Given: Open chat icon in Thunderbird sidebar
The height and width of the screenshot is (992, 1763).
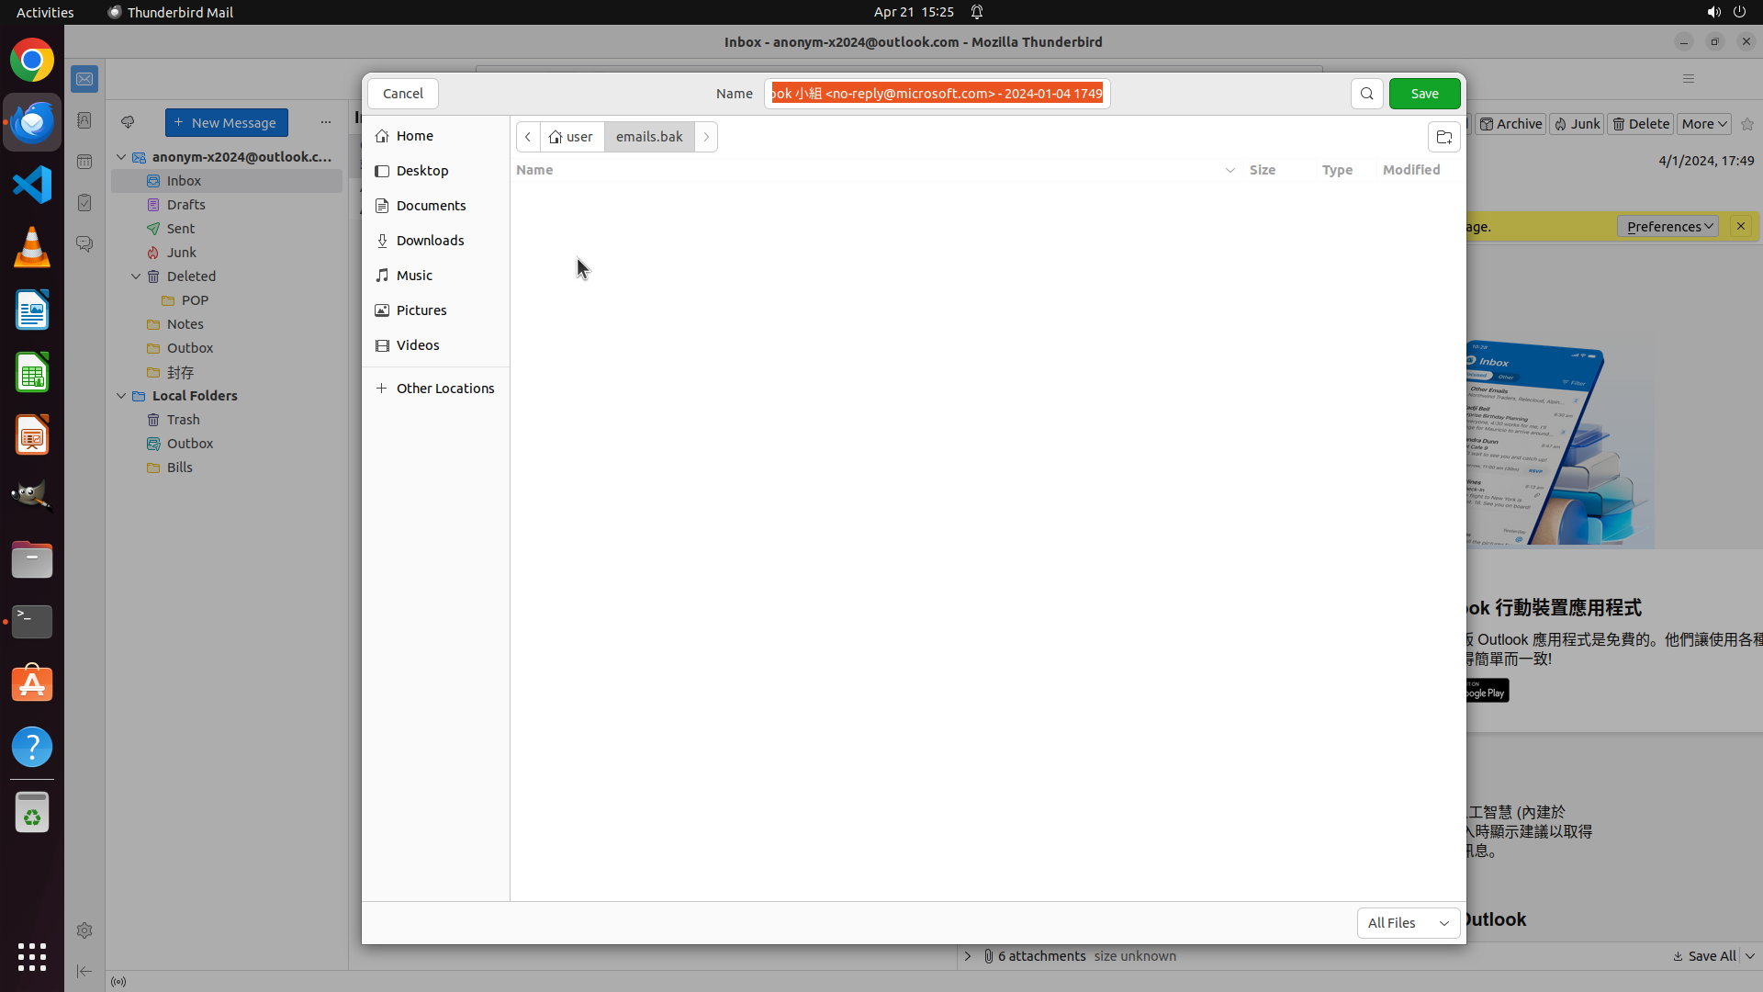Looking at the screenshot, I should pos(84,244).
